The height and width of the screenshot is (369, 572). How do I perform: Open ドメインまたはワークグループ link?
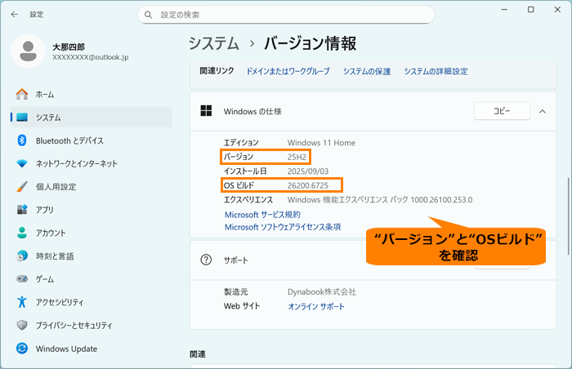(x=288, y=71)
